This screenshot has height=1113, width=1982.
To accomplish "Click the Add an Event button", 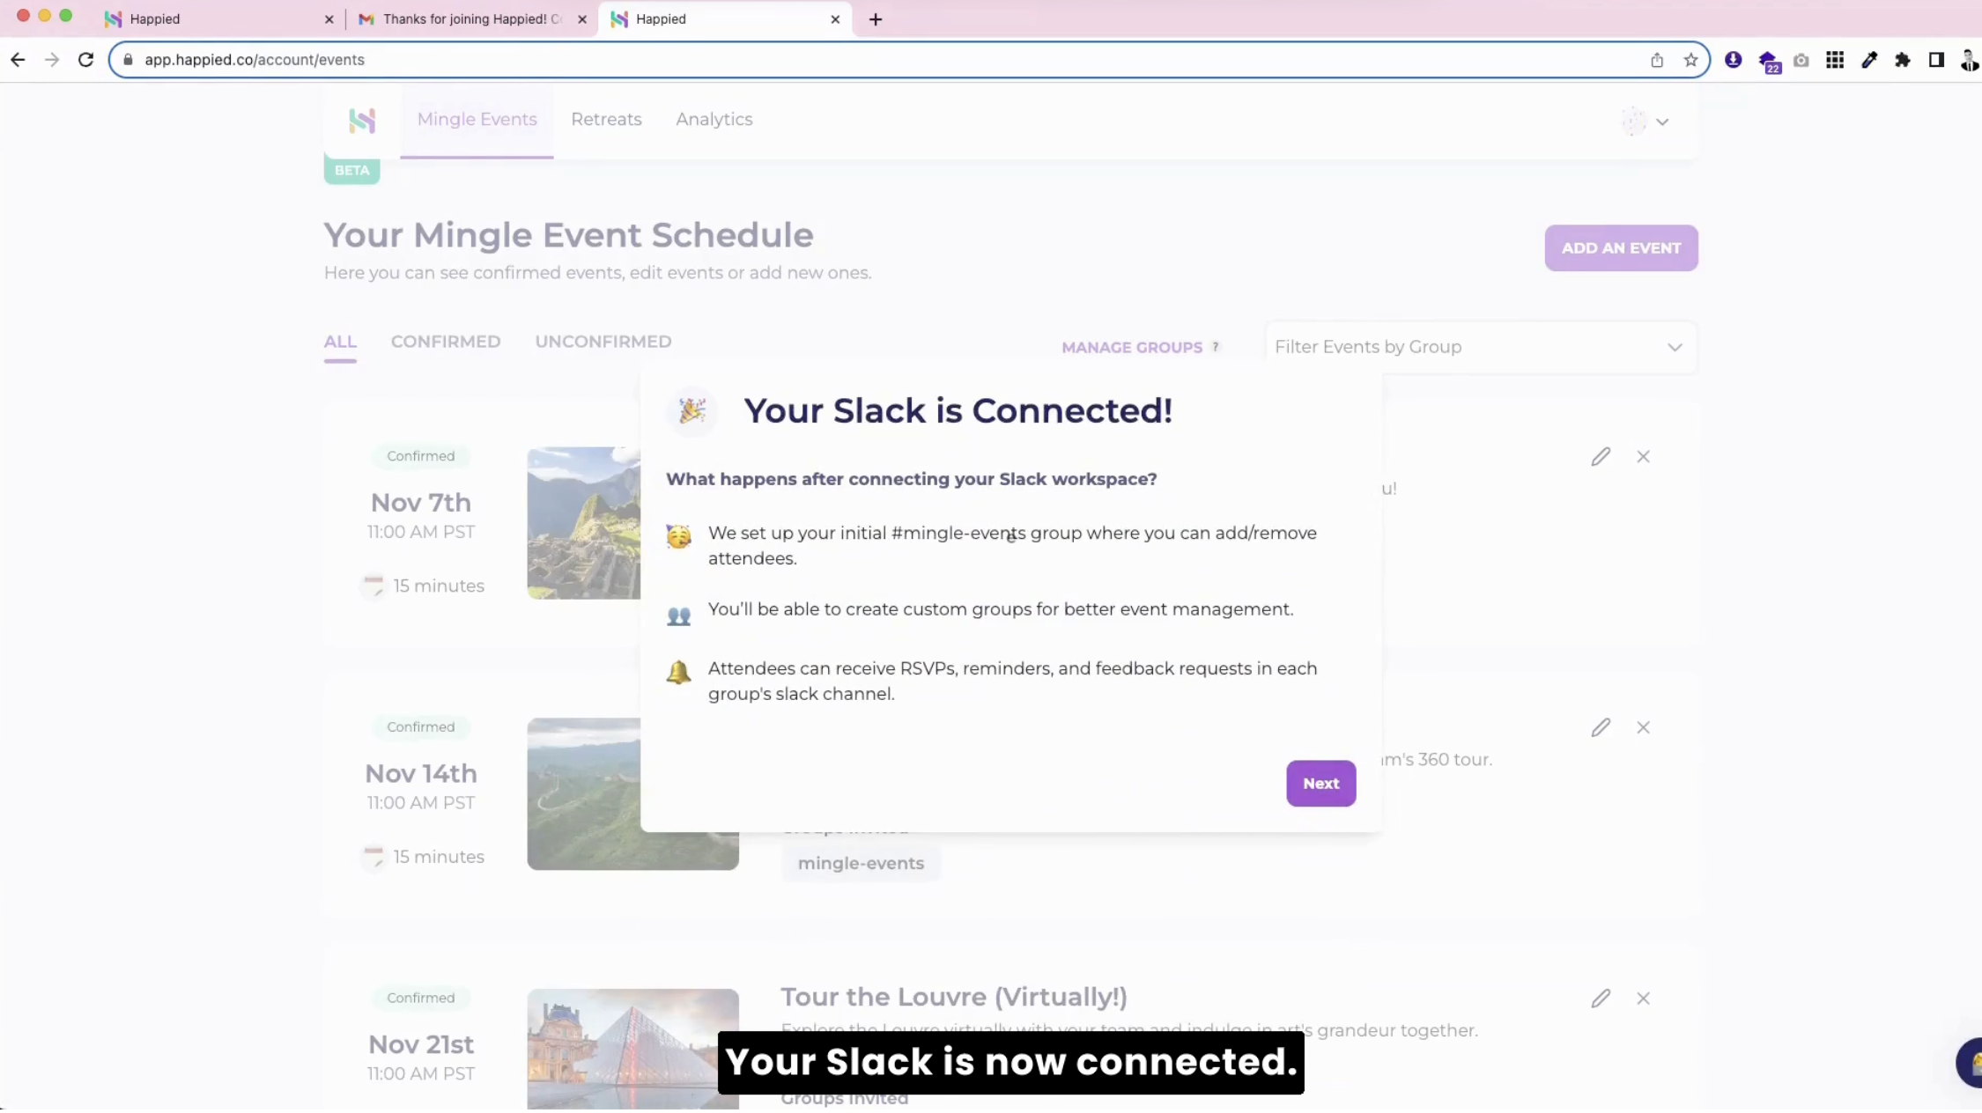I will click(1620, 248).
